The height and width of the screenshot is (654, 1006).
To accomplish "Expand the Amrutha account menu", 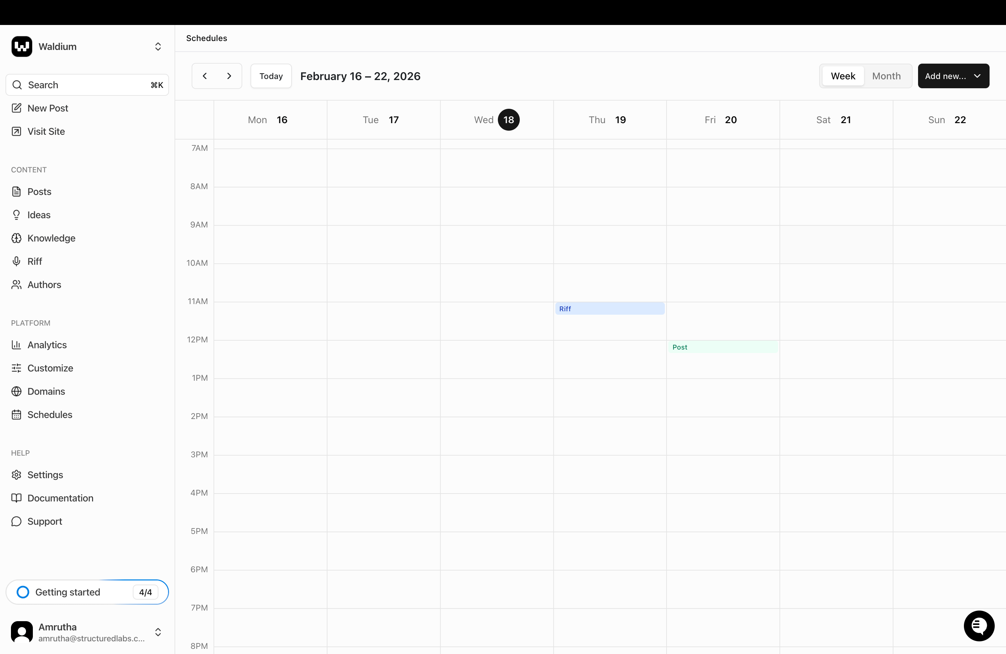I will (x=158, y=632).
